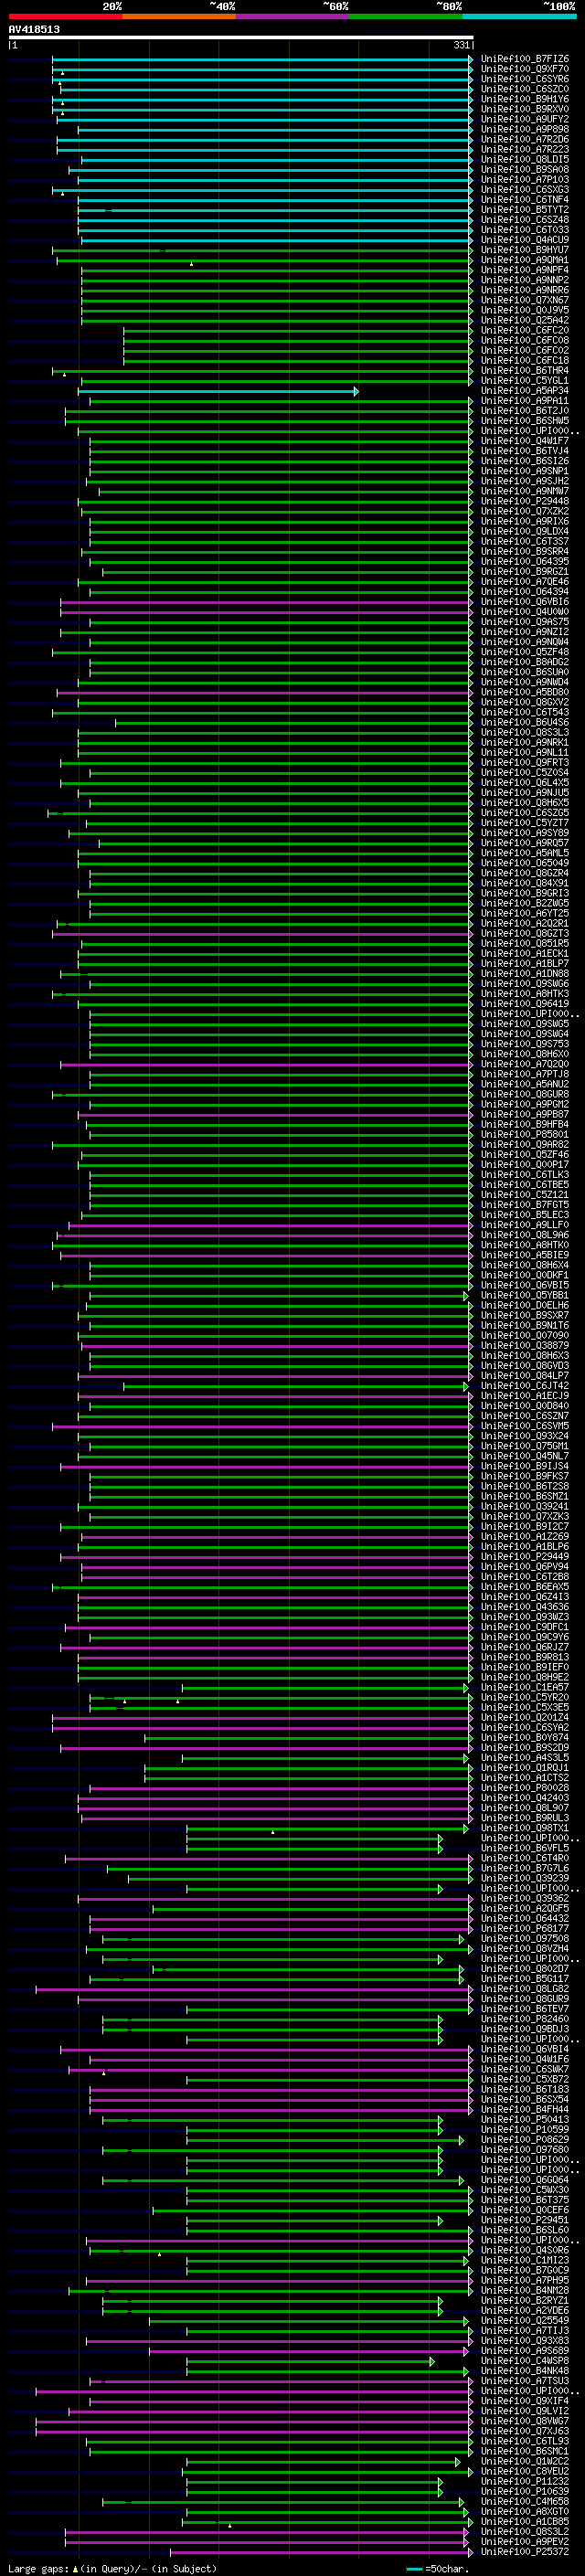The width and height of the screenshot is (585, 2576).
Task: Click the UniRef100_Q7XN67 label
Action: coord(524,300)
